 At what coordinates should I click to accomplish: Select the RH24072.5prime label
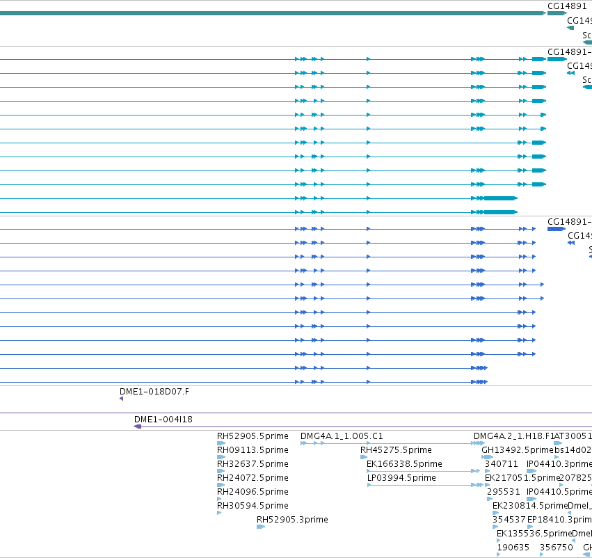253,478
